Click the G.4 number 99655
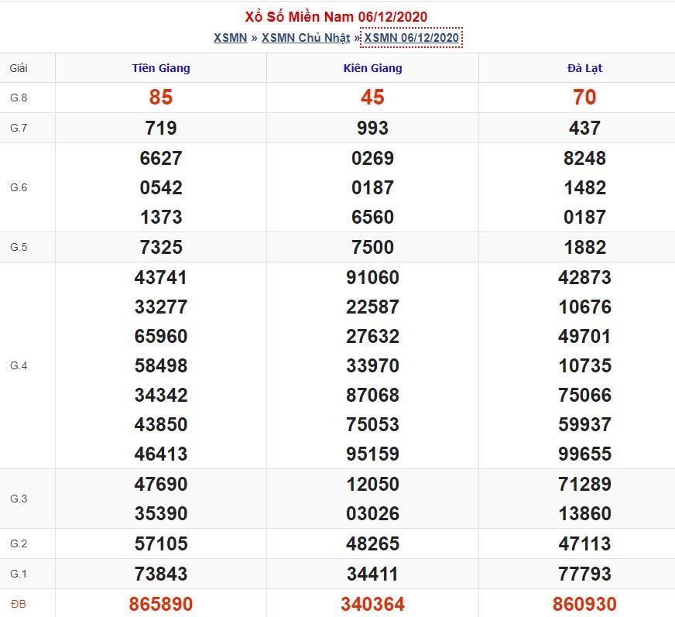This screenshot has height=617, width=675. pos(584,454)
